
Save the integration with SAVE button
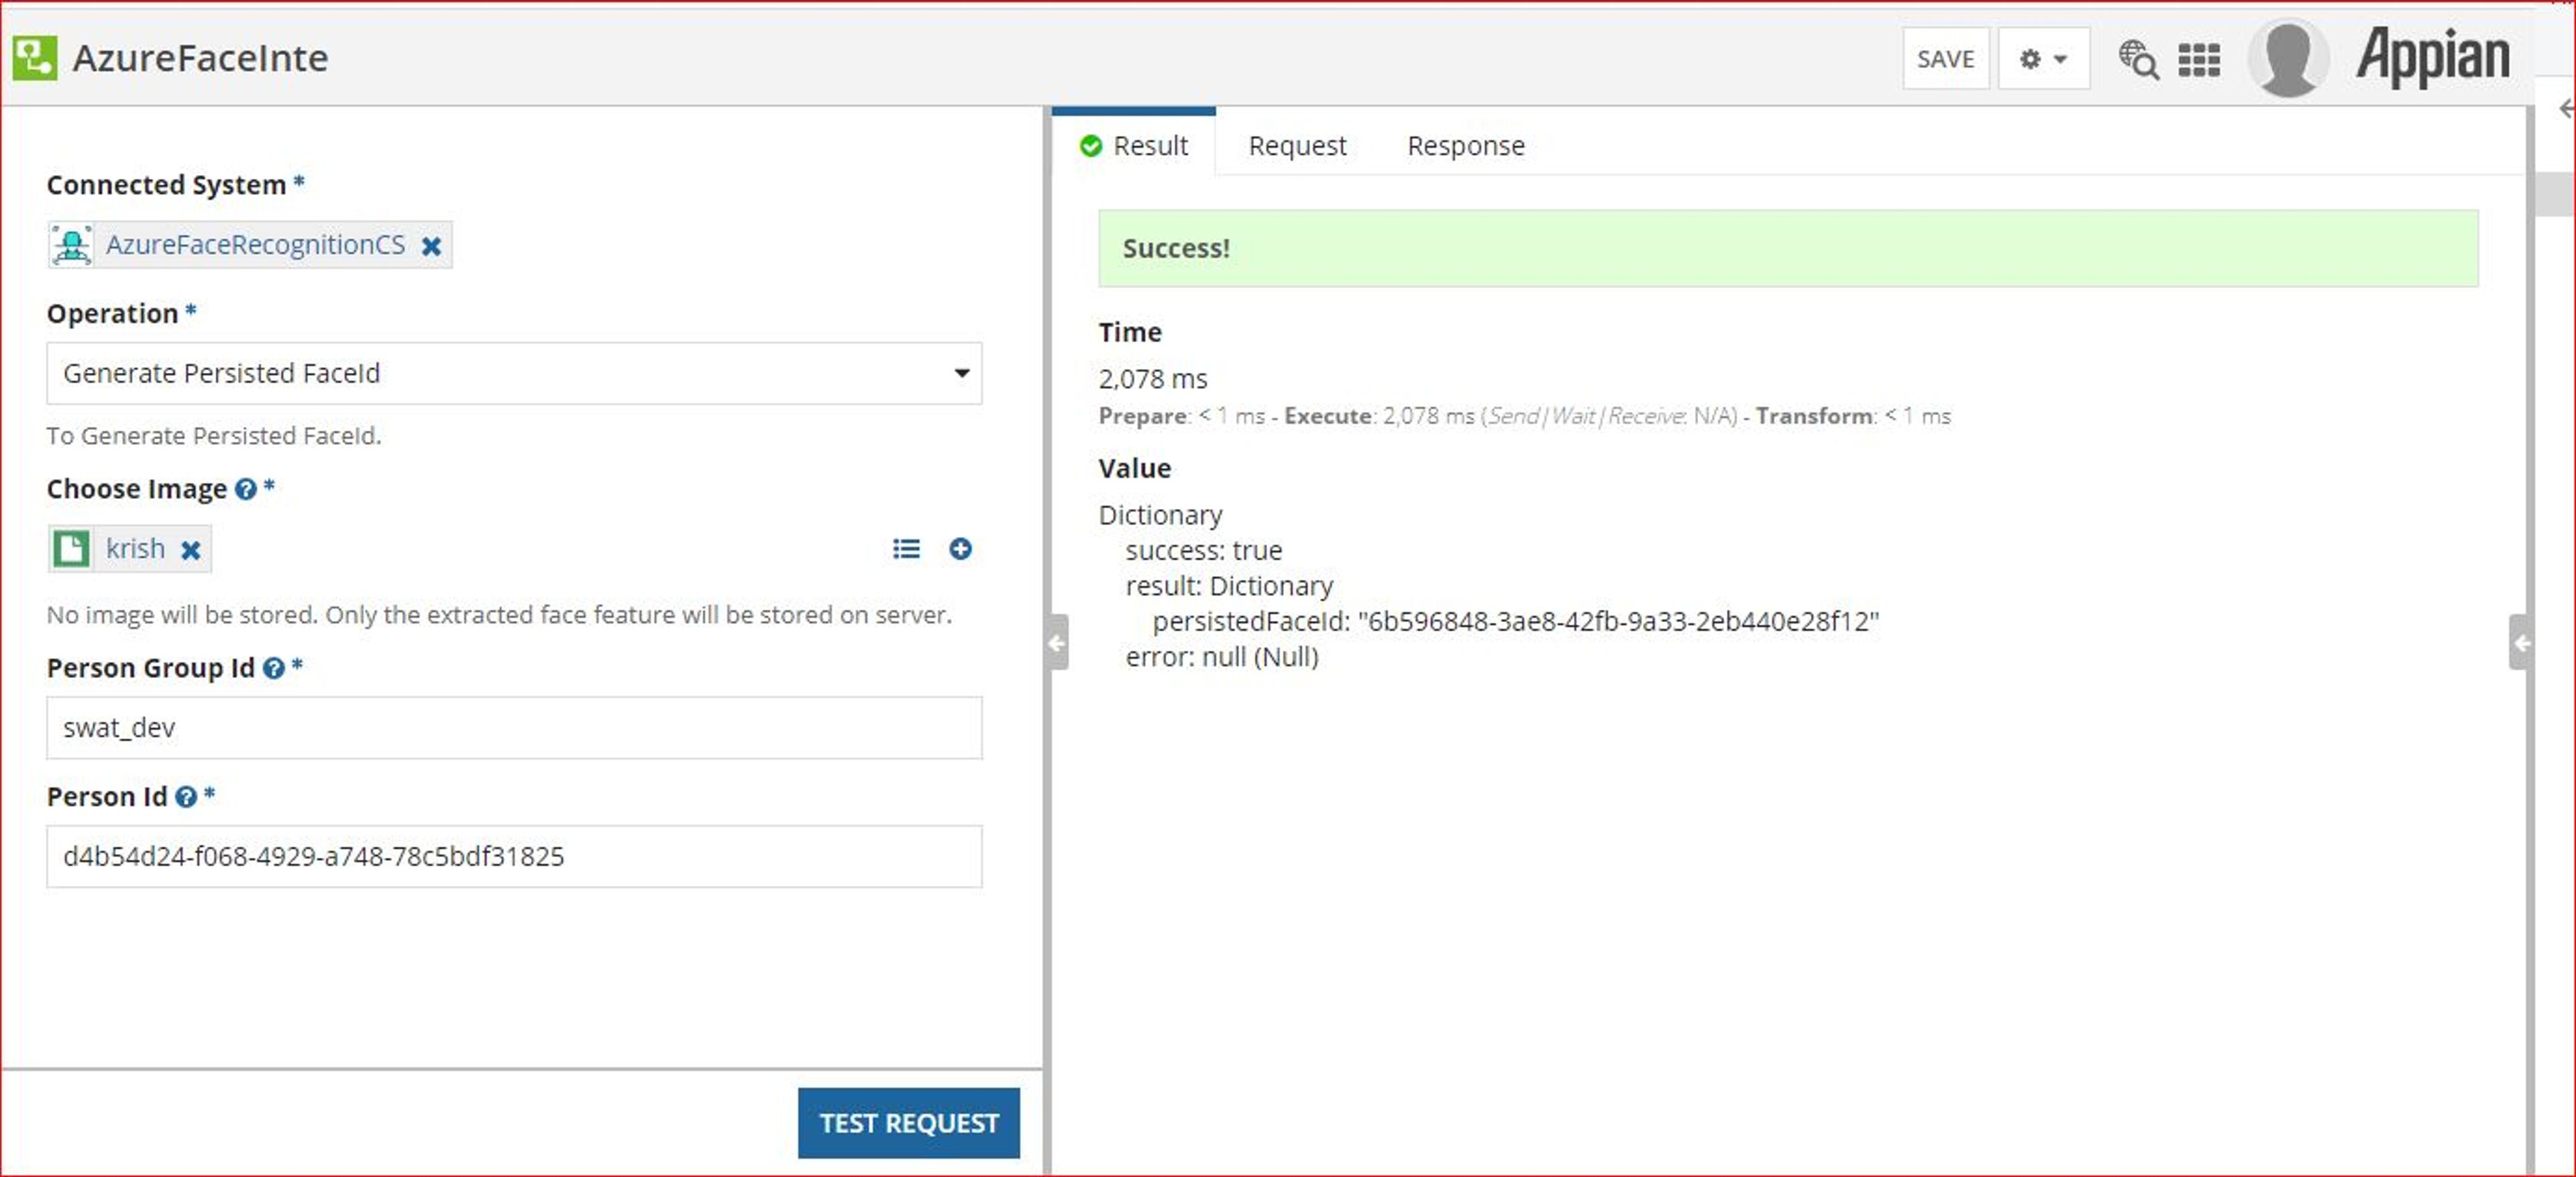pos(1945,59)
